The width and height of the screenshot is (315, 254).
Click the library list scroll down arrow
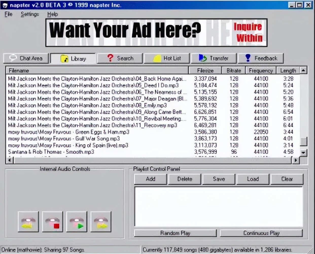(304, 153)
